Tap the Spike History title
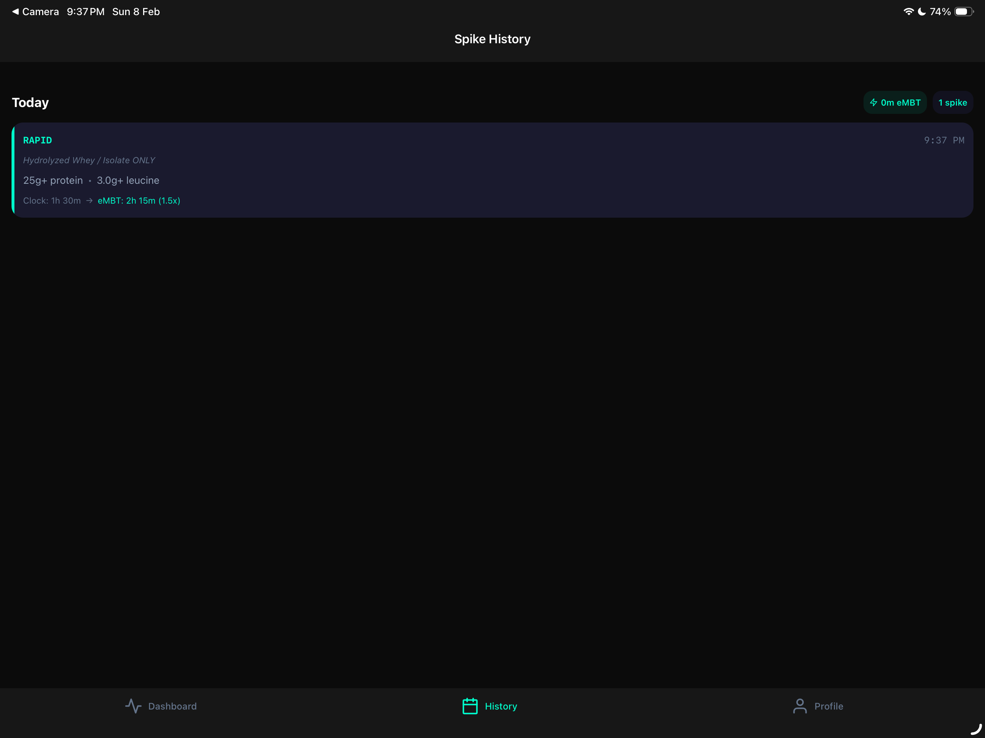 click(492, 39)
